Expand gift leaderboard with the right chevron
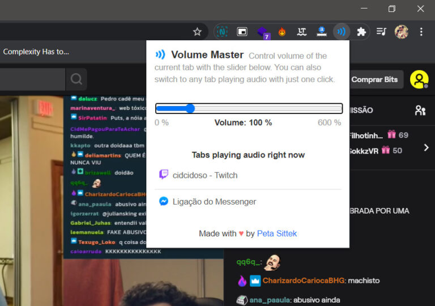435x306 pixels. (427, 148)
